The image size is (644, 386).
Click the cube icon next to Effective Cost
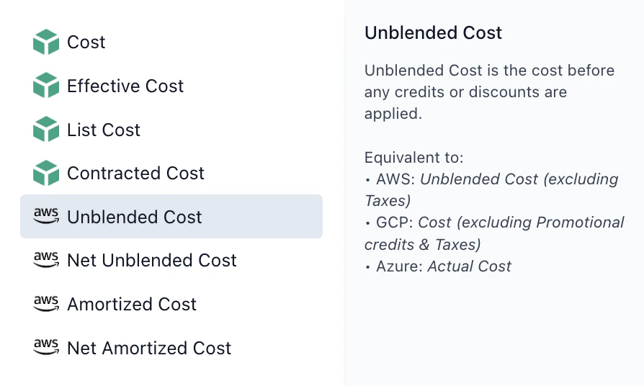point(46,86)
